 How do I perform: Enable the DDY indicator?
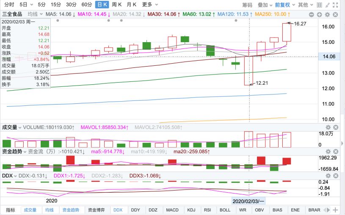135,210
